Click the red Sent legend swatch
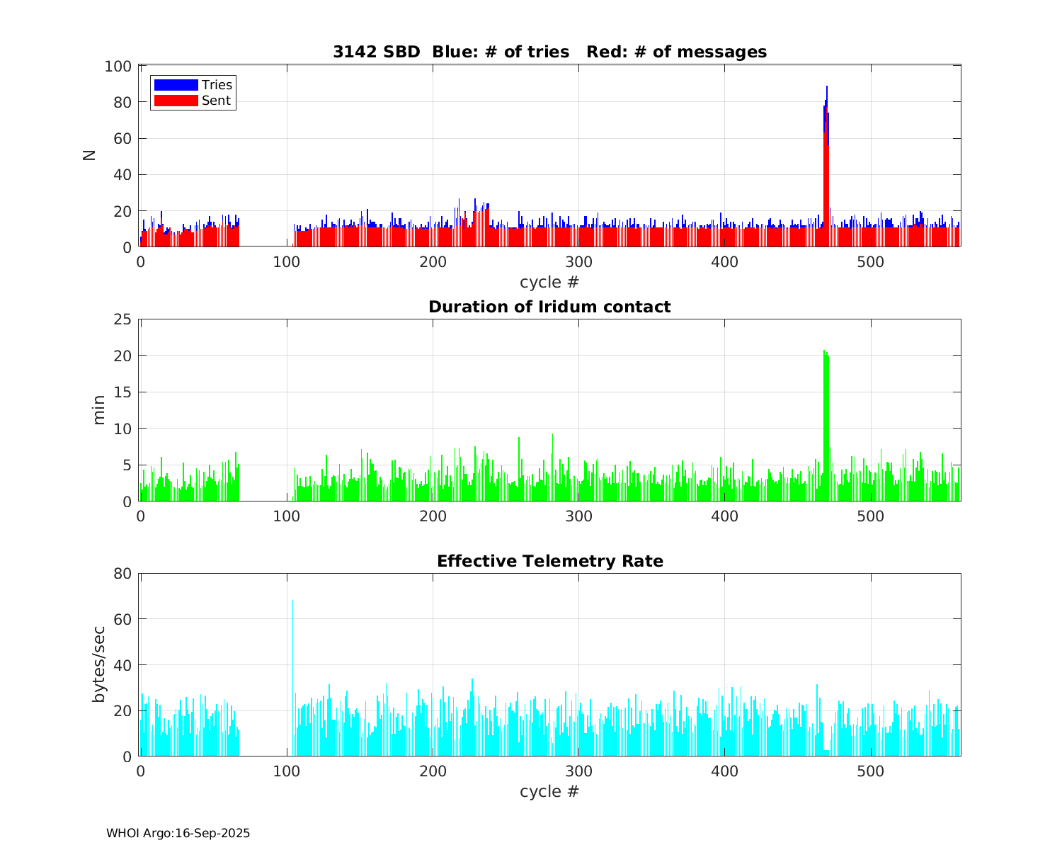This screenshot has width=1062, height=850. pyautogui.click(x=176, y=101)
